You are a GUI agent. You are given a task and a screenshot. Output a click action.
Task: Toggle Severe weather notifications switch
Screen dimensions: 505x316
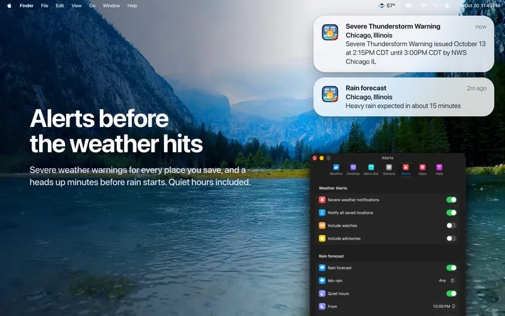451,200
